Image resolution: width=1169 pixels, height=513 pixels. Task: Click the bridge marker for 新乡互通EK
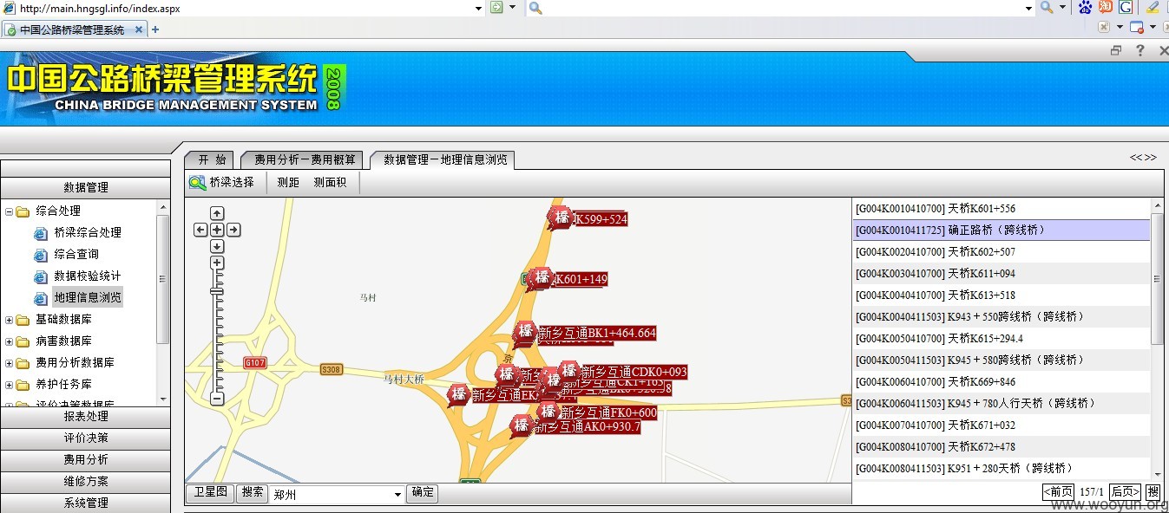(x=458, y=394)
